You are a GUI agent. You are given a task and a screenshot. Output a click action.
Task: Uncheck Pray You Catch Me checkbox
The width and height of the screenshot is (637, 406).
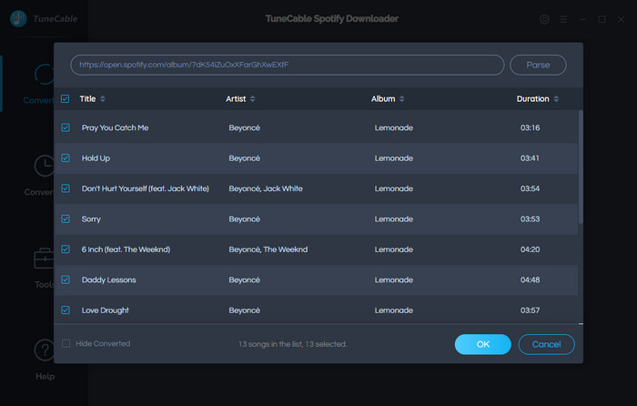click(66, 127)
